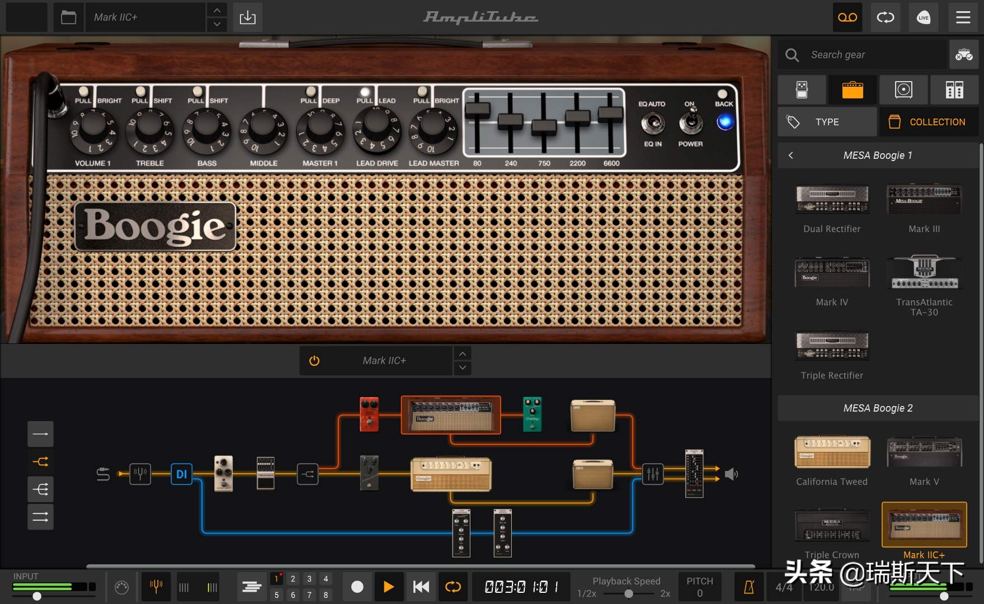Open the tuner in bottom toolbar
Viewport: 984px width, 604px height.
(x=156, y=587)
